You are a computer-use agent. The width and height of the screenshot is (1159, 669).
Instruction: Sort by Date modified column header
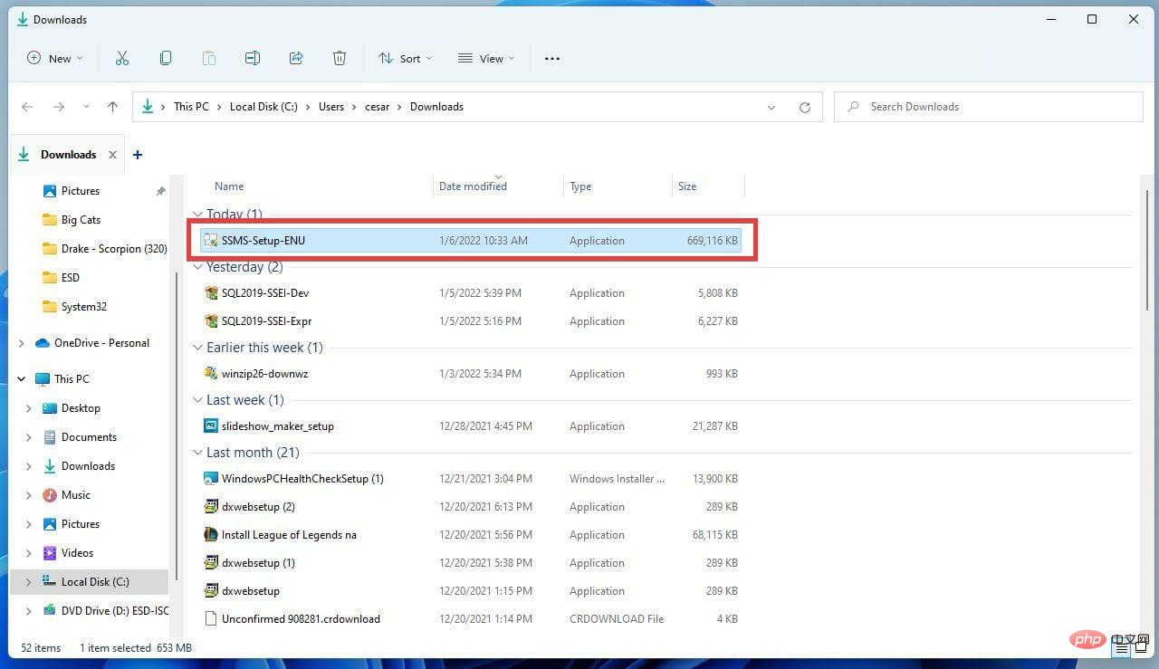click(x=473, y=186)
